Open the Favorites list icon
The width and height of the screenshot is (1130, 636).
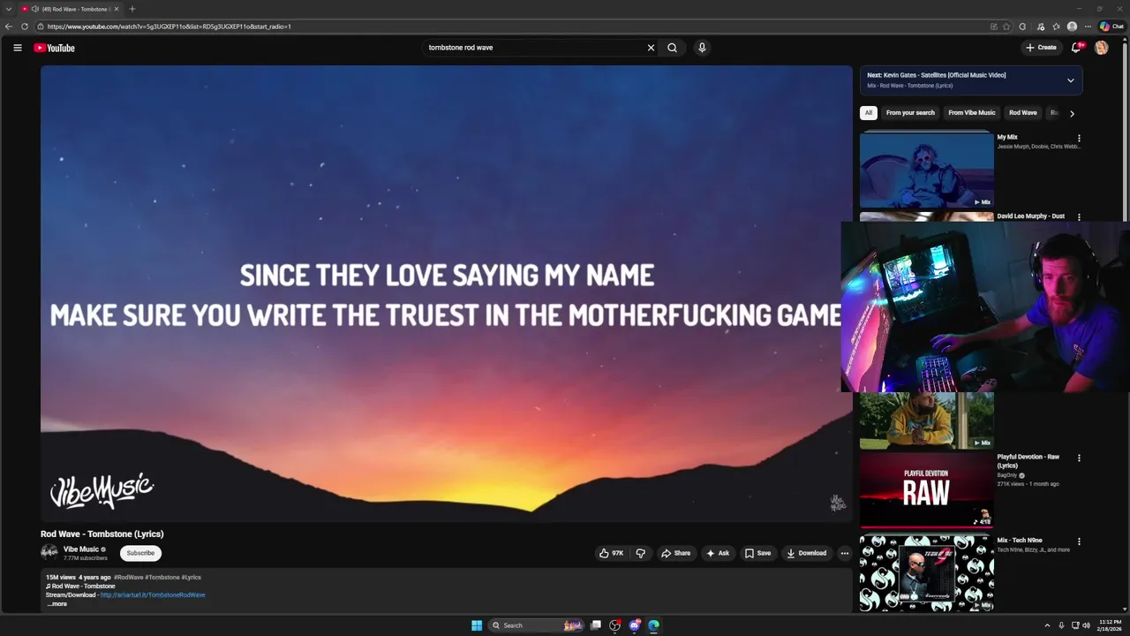click(x=1056, y=26)
